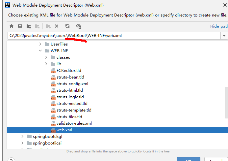228x161 pixels.
Task: Jump to project directory icon
Action: click(x=29, y=26)
